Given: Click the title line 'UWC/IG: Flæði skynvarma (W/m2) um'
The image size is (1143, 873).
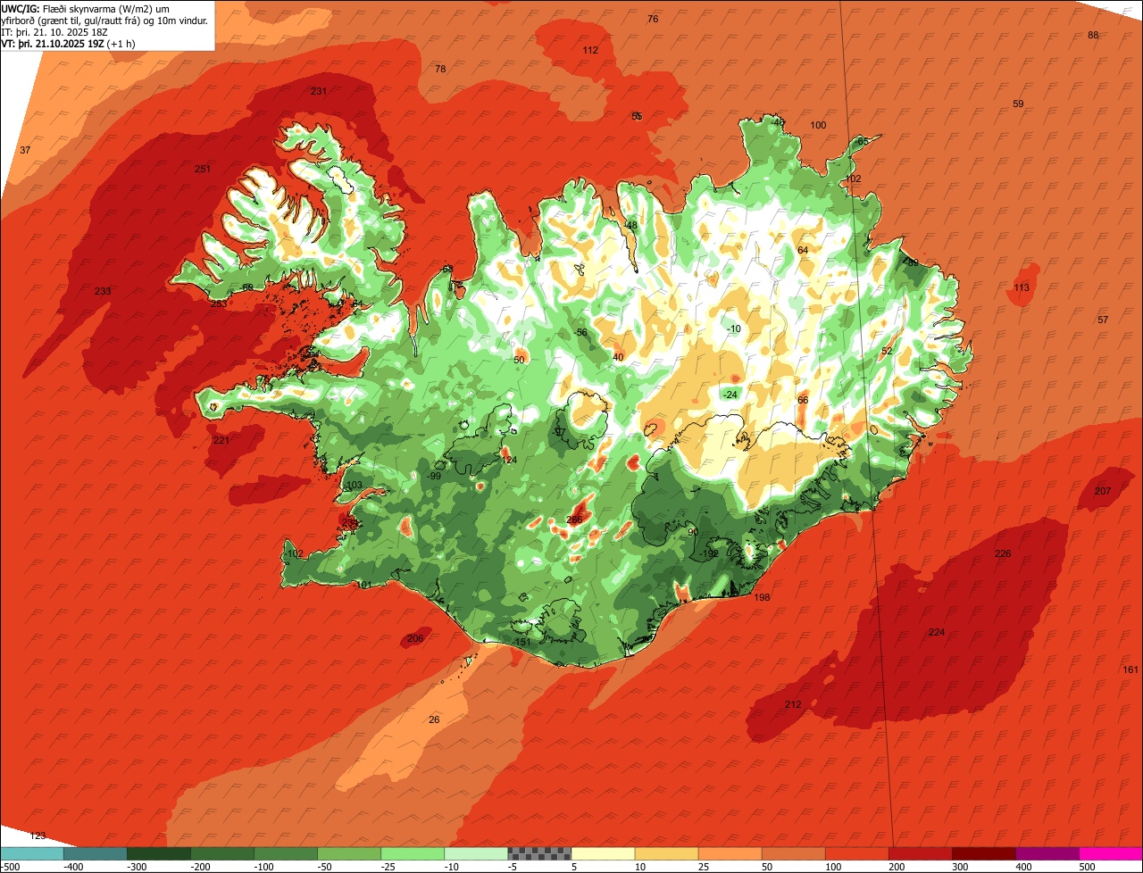Looking at the screenshot, I should click(x=86, y=9).
